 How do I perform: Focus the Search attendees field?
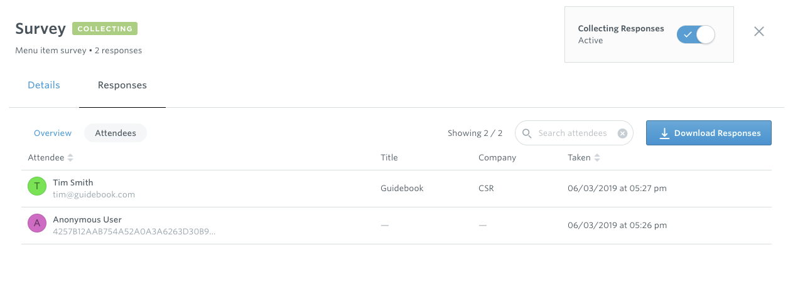click(574, 133)
